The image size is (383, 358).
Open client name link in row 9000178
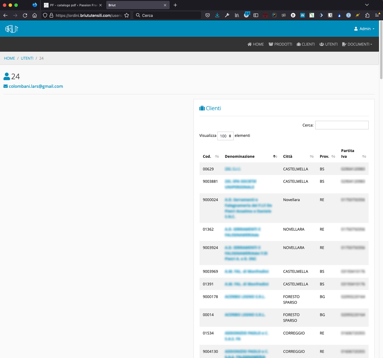(x=245, y=297)
